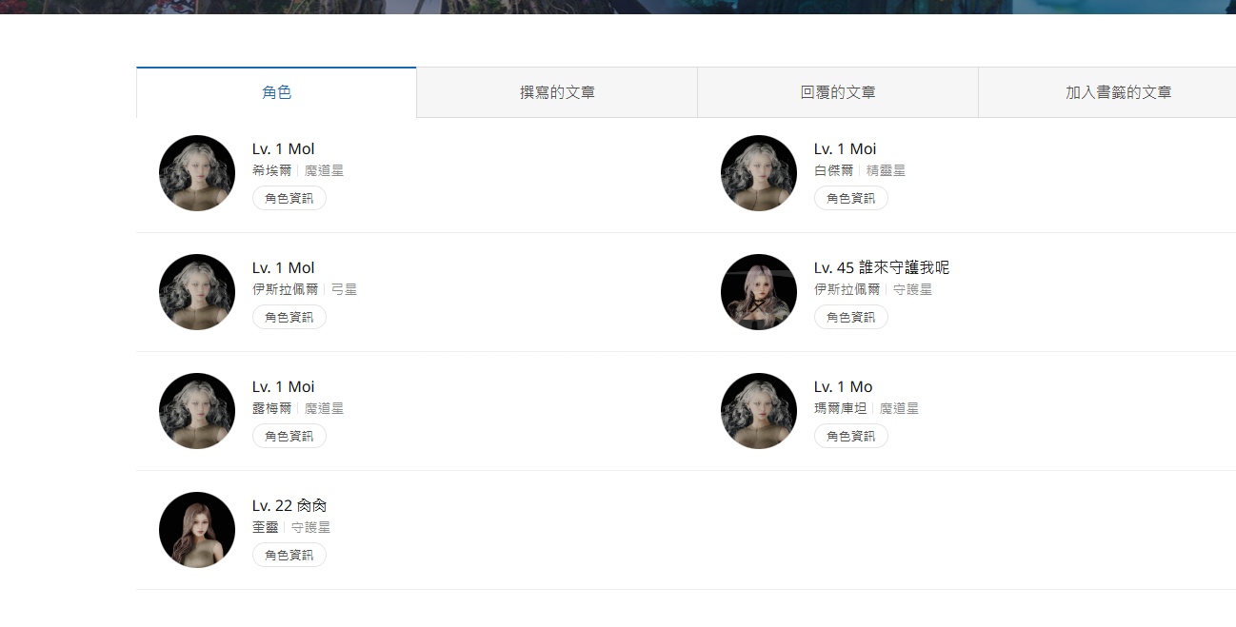The width and height of the screenshot is (1236, 627).
Task: Open 角色資訊 for 瑪爾庫坦 character
Action: coord(850,436)
